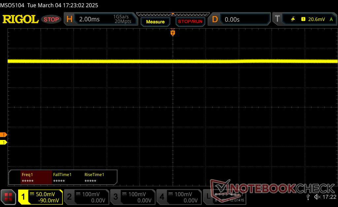Screen dimensions: 338x207
Task: Turn on channel 4
Action: (x=179, y=197)
